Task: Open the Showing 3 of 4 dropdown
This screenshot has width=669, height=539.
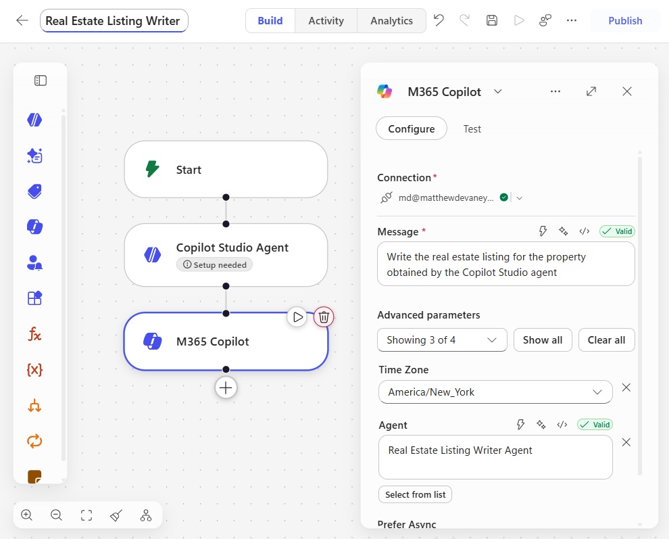Action: click(442, 340)
